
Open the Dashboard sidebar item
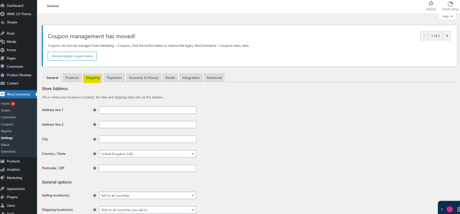pyautogui.click(x=15, y=5)
